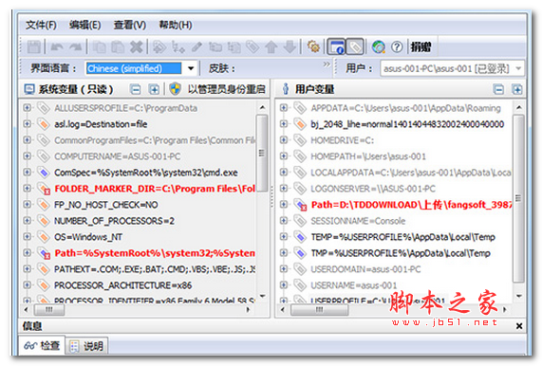Switch to the 说明 tab
The image size is (542, 366).
coord(86,346)
